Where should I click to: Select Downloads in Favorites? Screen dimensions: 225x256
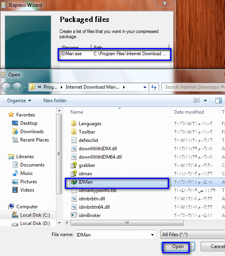click(32, 132)
